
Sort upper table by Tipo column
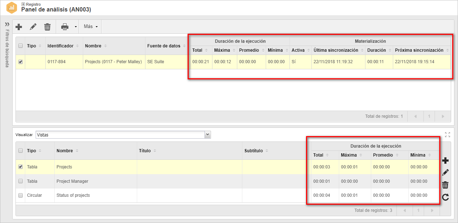(x=35, y=46)
